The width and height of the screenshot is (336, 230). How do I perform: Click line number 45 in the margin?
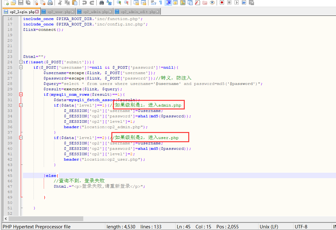(x=10, y=176)
